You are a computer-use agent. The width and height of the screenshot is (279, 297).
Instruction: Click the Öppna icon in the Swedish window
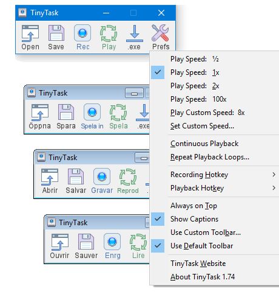40,113
